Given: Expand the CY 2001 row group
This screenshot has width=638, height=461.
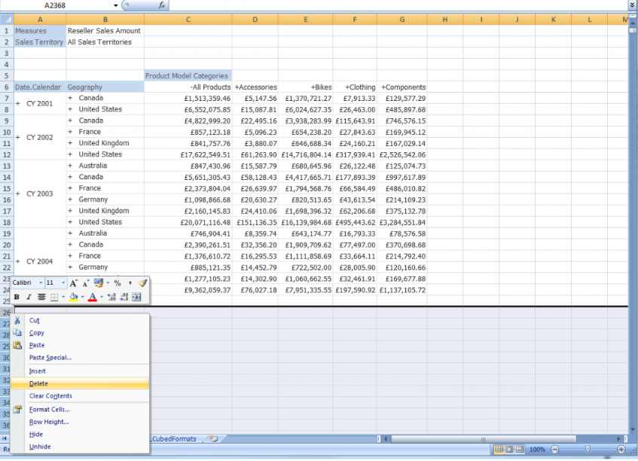Looking at the screenshot, I should [x=18, y=103].
